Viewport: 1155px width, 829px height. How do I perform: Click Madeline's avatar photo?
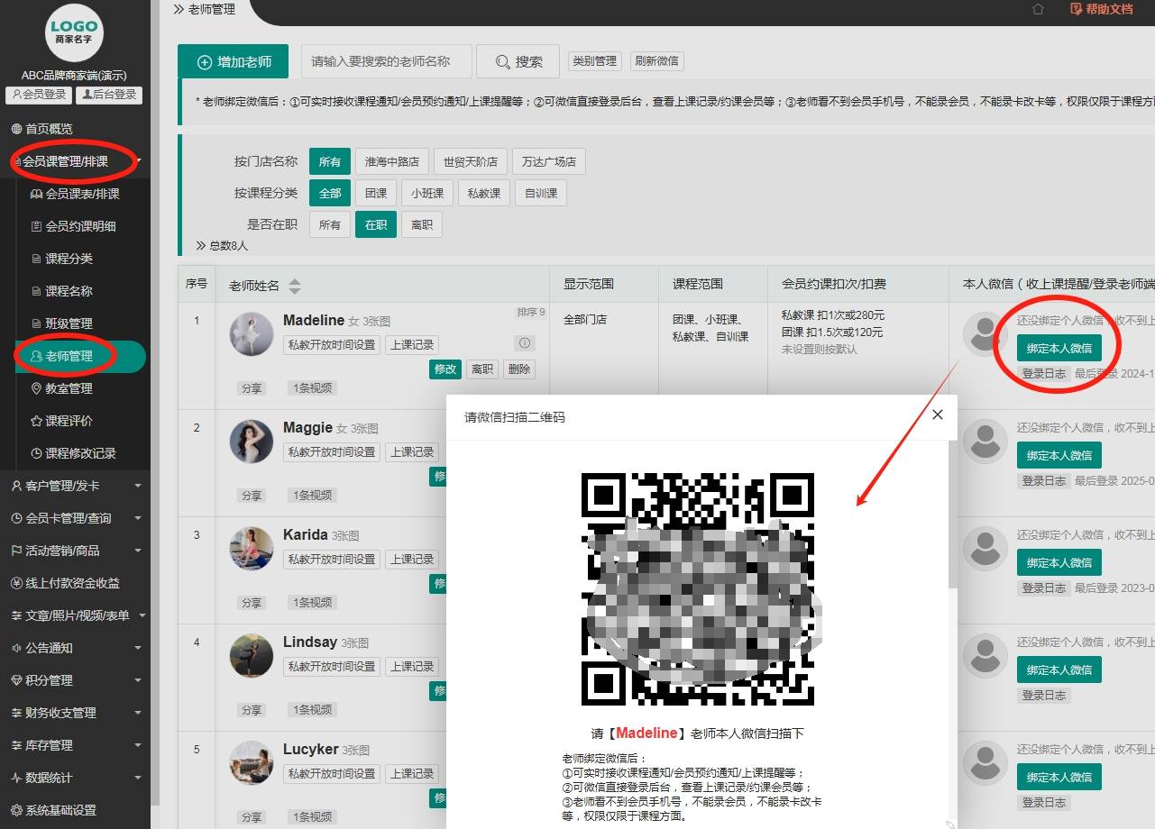click(x=252, y=333)
